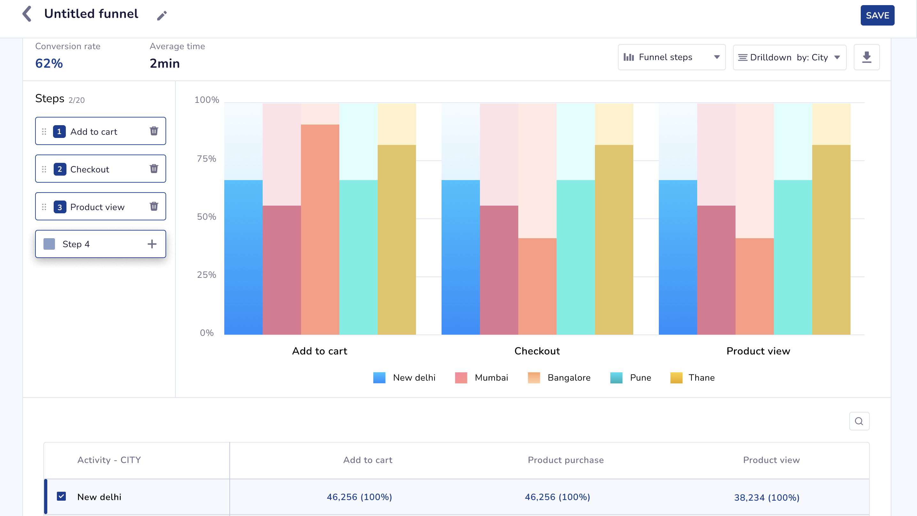The width and height of the screenshot is (917, 516).
Task: Click the Add to cart chart axis label
Action: tap(320, 351)
